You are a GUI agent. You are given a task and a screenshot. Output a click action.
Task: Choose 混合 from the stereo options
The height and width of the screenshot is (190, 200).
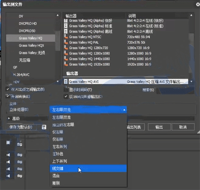[88, 175]
